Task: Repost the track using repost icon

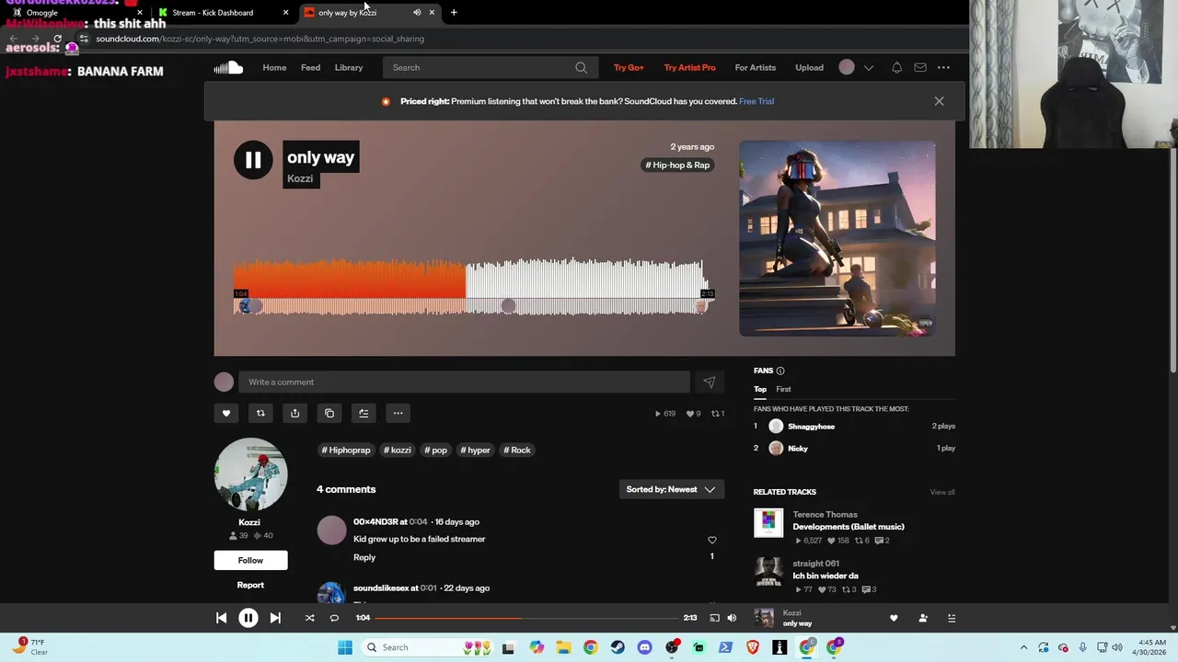Action: pos(260,413)
